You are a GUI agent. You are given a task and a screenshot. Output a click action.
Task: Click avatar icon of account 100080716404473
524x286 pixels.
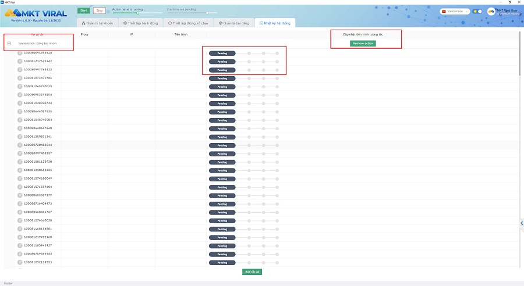coord(20,203)
